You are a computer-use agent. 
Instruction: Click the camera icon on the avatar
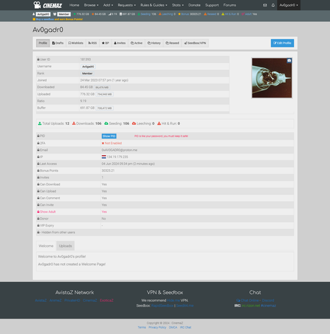pos(289,61)
